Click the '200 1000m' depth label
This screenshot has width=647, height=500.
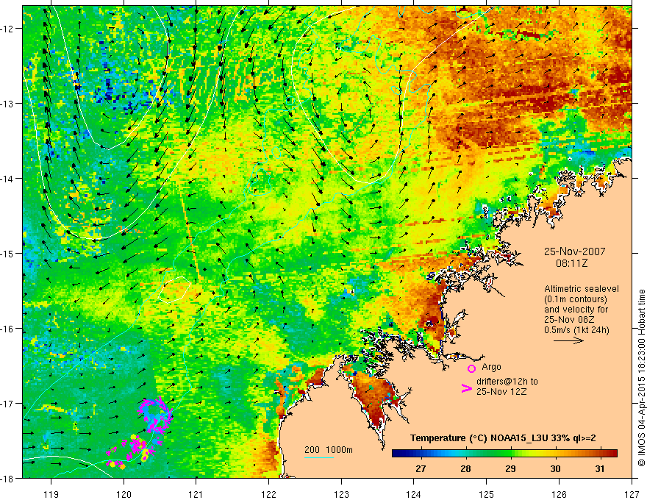(x=329, y=450)
